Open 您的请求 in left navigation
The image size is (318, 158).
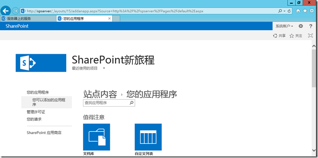click(34, 119)
